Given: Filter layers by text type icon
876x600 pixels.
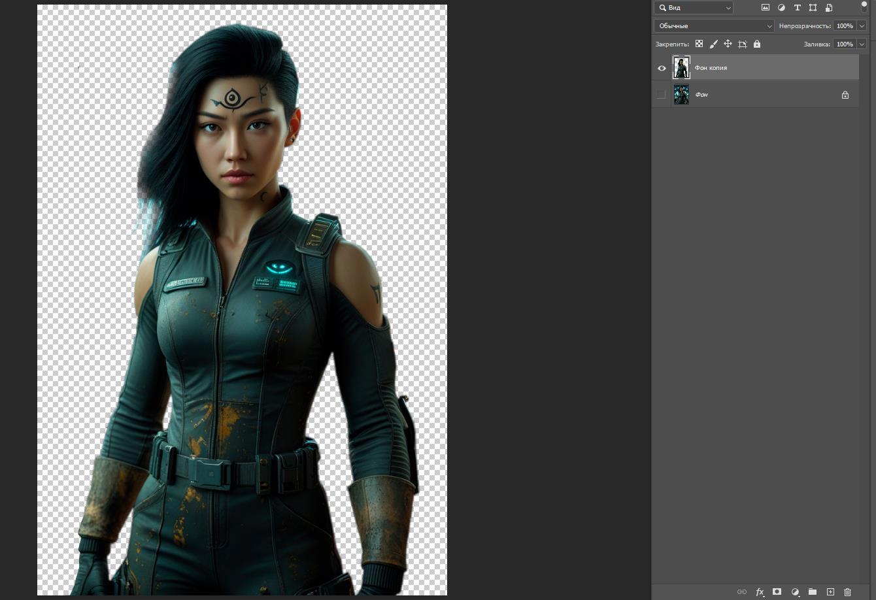Looking at the screenshot, I should point(797,8).
